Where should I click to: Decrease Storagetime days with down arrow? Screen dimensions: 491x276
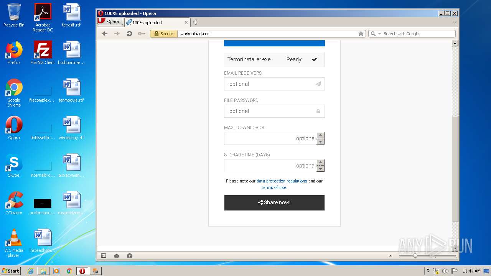point(321,169)
